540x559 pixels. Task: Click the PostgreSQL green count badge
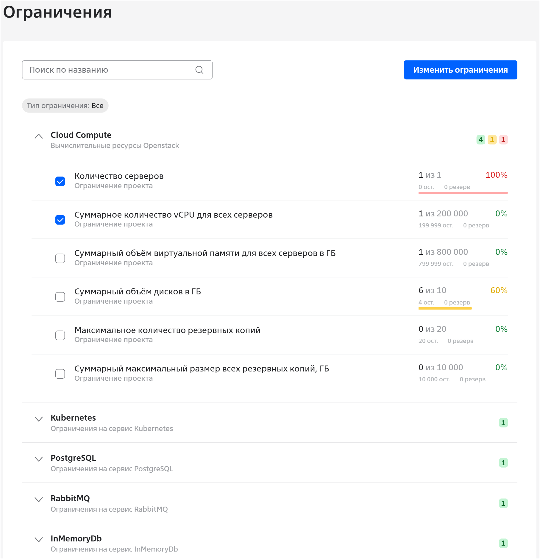click(503, 463)
